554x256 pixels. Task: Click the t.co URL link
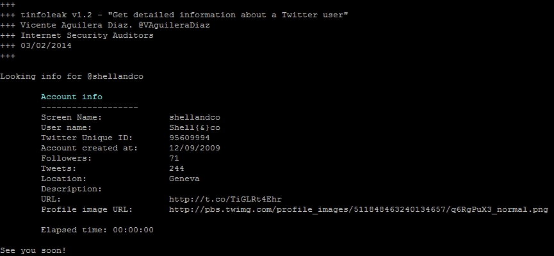point(225,199)
